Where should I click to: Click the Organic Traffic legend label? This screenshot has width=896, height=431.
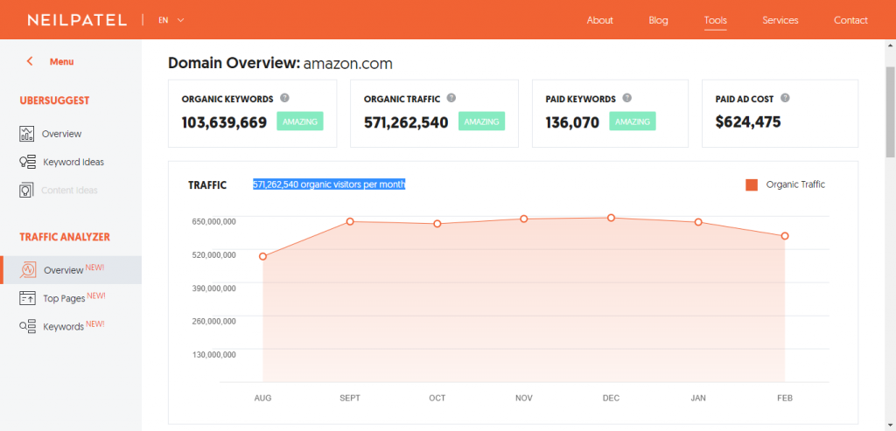pyautogui.click(x=795, y=184)
